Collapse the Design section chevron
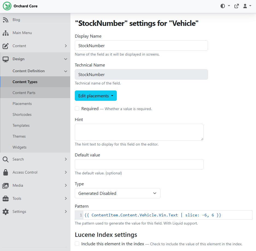 (x=66, y=59)
